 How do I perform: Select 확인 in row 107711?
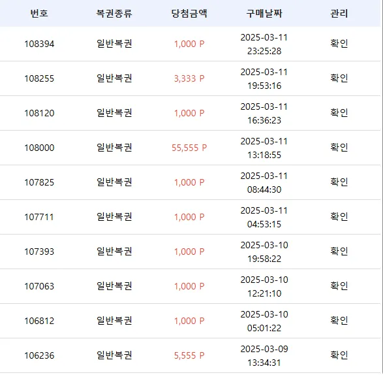[x=339, y=217]
